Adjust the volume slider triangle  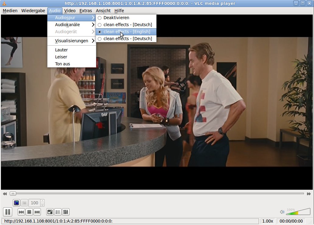pos(298,211)
